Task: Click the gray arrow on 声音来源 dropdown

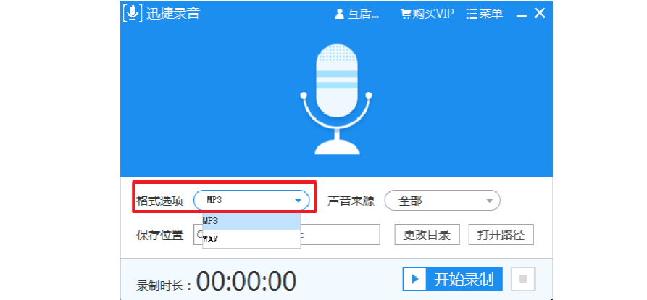Action: click(490, 201)
